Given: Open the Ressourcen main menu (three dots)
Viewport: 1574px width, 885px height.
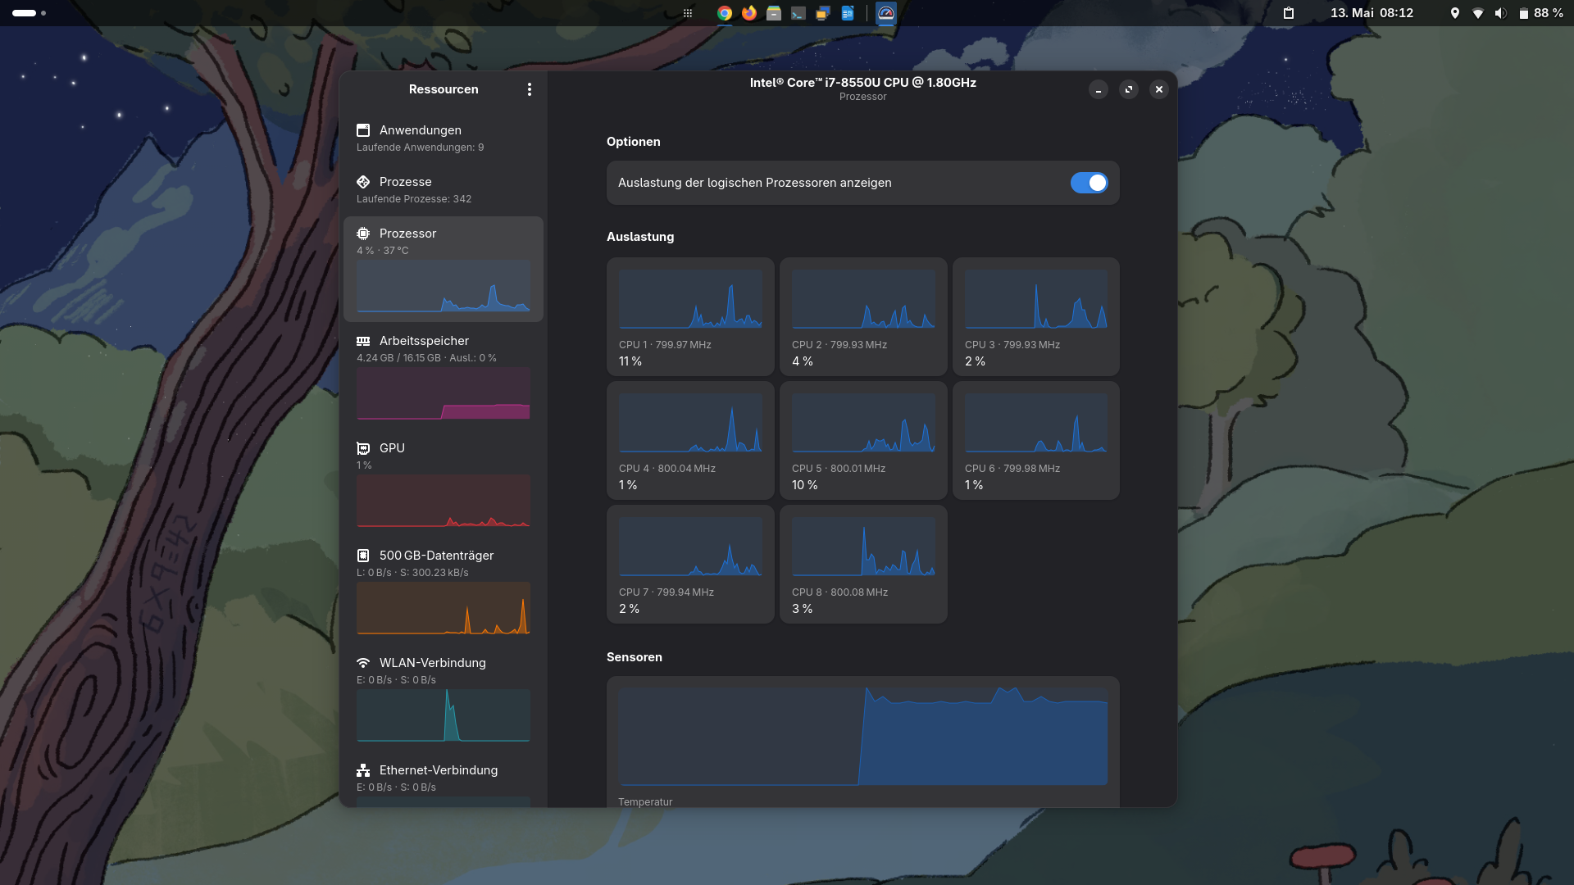Looking at the screenshot, I should point(530,89).
